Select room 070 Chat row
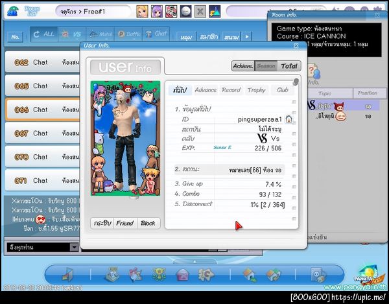The image size is (389, 304). click(43, 157)
